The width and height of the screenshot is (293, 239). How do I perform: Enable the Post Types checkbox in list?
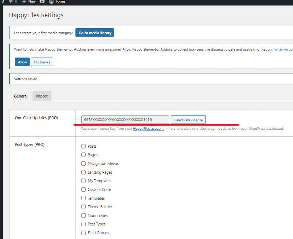(x=84, y=224)
